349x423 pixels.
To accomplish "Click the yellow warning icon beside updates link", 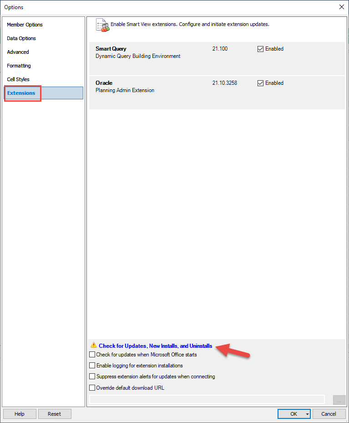I will [x=93, y=346].
